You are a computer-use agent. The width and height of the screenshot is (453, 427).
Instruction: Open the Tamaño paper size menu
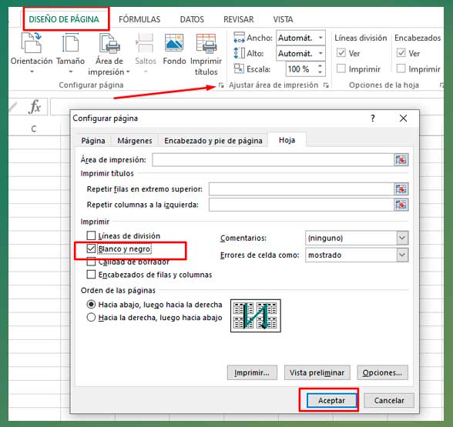70,53
